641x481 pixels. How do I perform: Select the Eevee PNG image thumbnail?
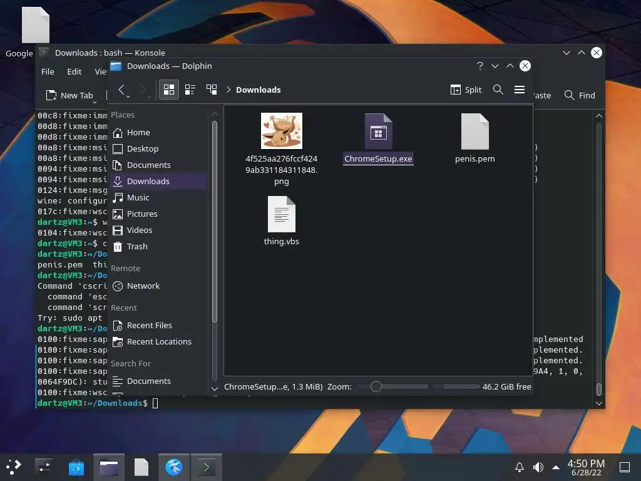pyautogui.click(x=282, y=131)
